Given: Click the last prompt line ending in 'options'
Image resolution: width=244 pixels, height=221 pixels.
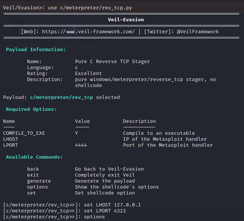Looking at the screenshot, I should tap(54, 217).
